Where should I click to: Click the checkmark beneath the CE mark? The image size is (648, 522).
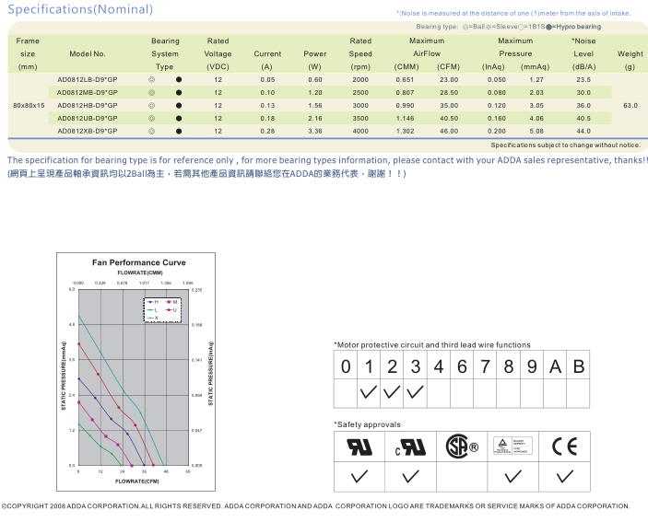pyautogui.click(x=564, y=476)
